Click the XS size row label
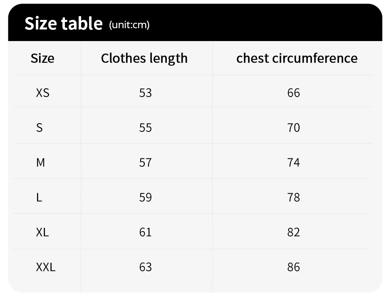Image resolution: width=391 pixels, height=297 pixels. [43, 93]
